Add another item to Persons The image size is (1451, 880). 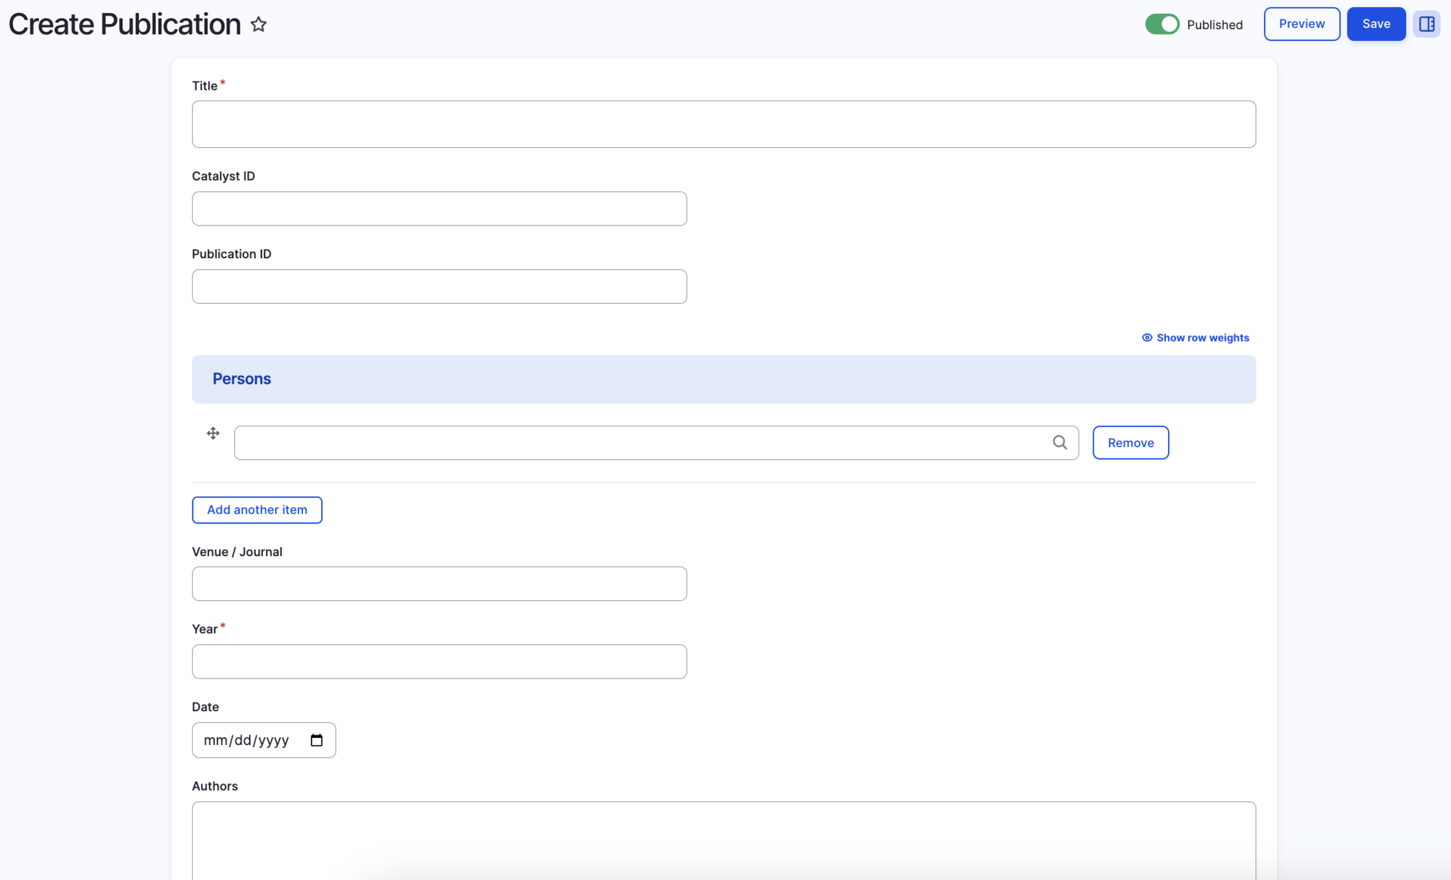257,510
